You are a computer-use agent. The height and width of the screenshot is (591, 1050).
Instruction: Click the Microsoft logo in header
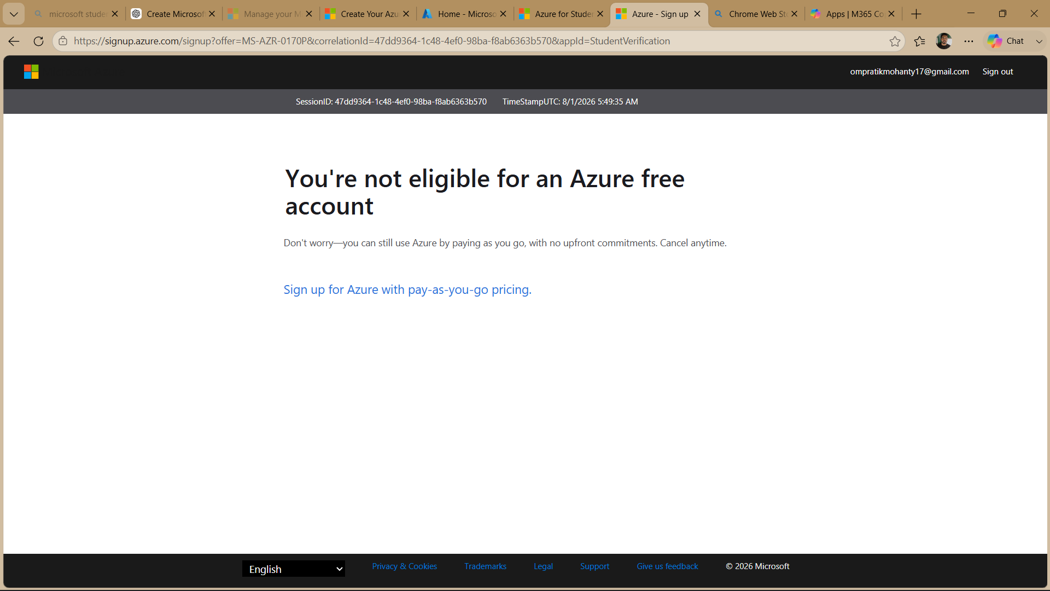click(x=31, y=72)
